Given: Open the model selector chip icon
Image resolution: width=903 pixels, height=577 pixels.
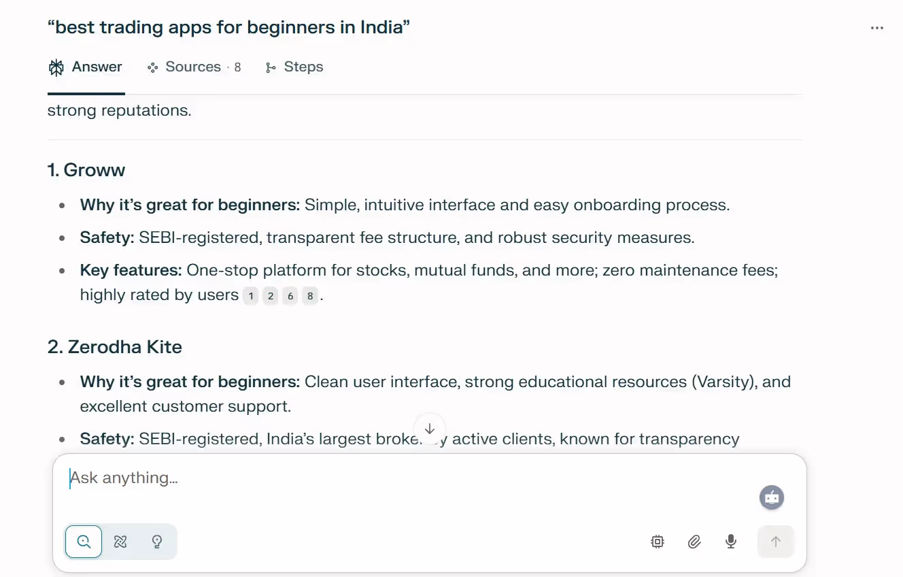Looking at the screenshot, I should [657, 542].
